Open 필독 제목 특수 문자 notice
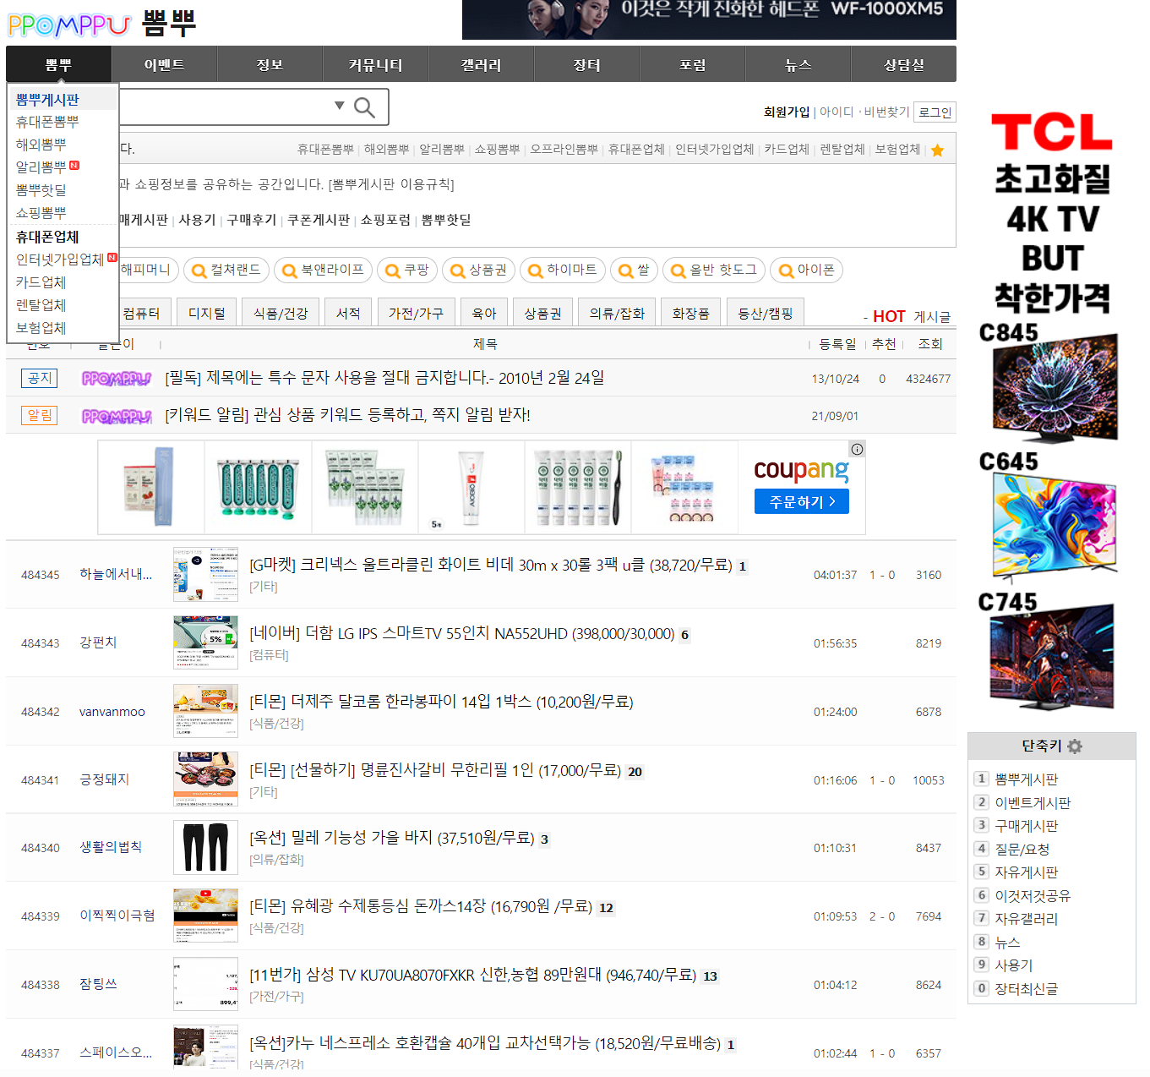1150x1077 pixels. pyautogui.click(x=384, y=378)
